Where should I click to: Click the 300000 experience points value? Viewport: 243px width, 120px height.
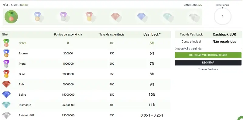(x=68, y=53)
